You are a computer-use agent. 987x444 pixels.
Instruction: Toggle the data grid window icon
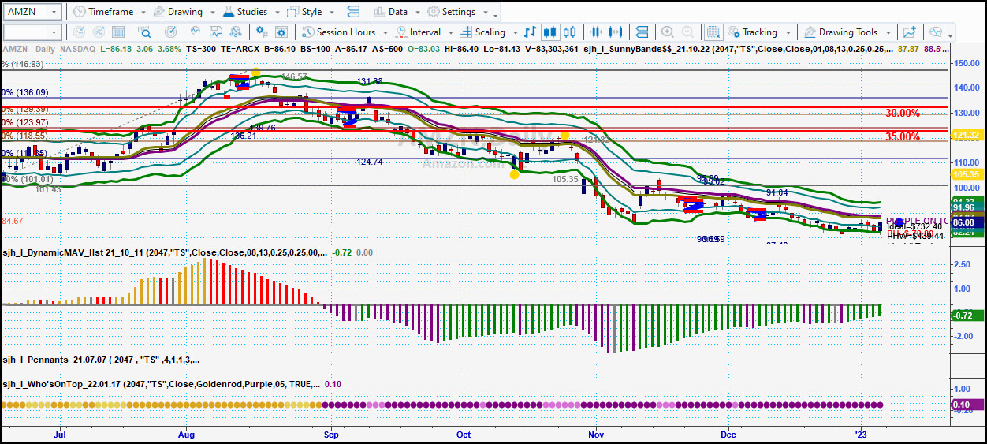coord(712,32)
